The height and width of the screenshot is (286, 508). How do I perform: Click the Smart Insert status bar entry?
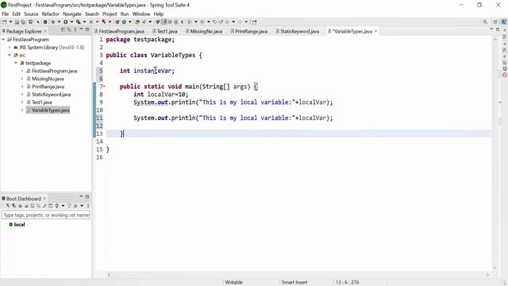(x=294, y=282)
